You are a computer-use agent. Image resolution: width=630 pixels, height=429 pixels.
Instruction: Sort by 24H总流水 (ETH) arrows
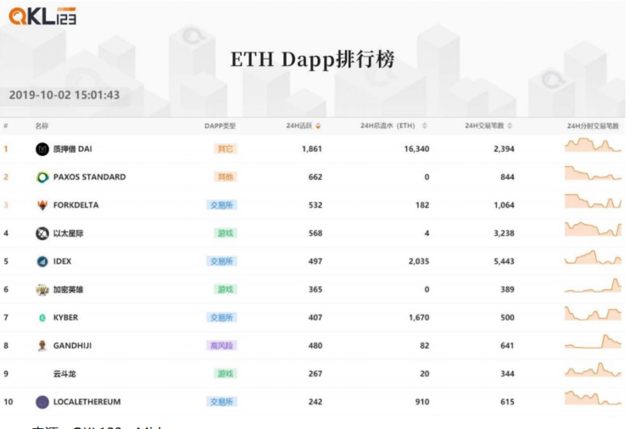(424, 126)
